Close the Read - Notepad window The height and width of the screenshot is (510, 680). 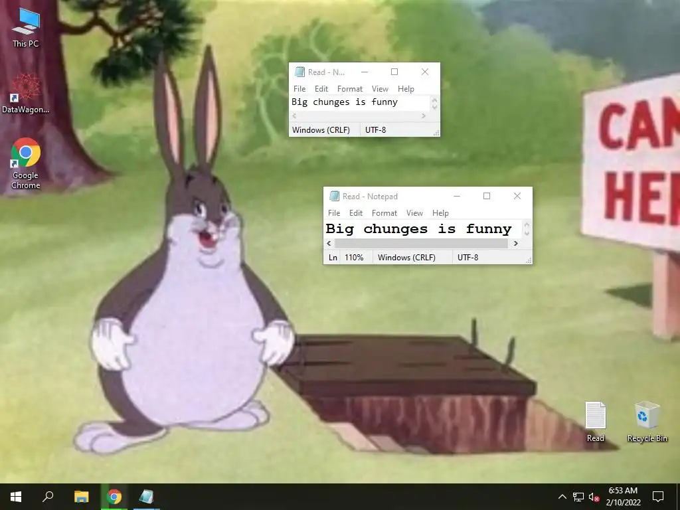pos(517,196)
